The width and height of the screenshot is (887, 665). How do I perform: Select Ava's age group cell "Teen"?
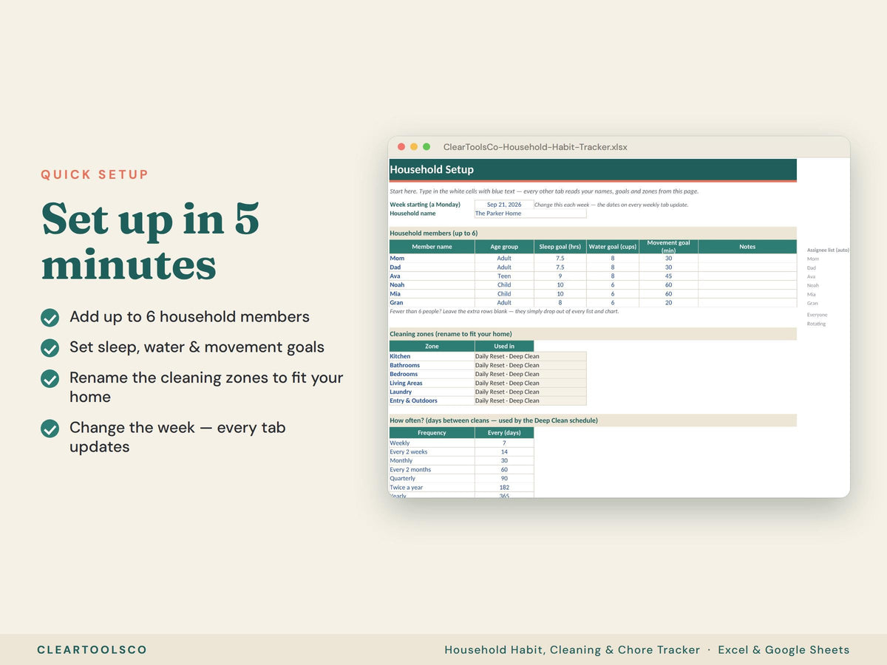pos(504,276)
